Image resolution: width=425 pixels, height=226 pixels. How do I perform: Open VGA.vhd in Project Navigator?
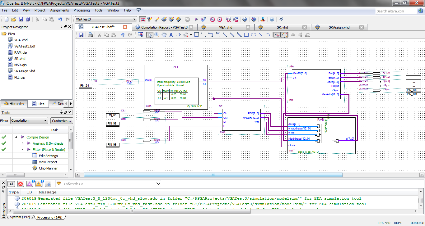coord(21,40)
